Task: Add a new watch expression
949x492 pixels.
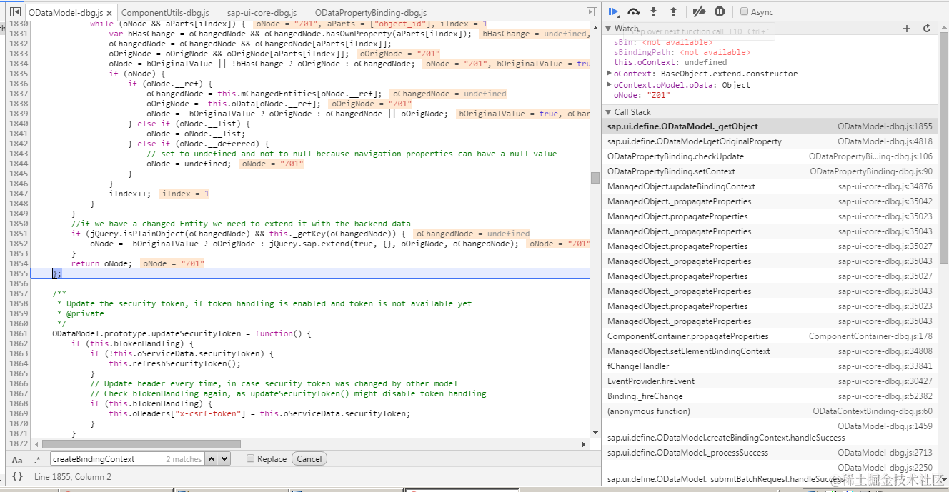Action: 907,29
